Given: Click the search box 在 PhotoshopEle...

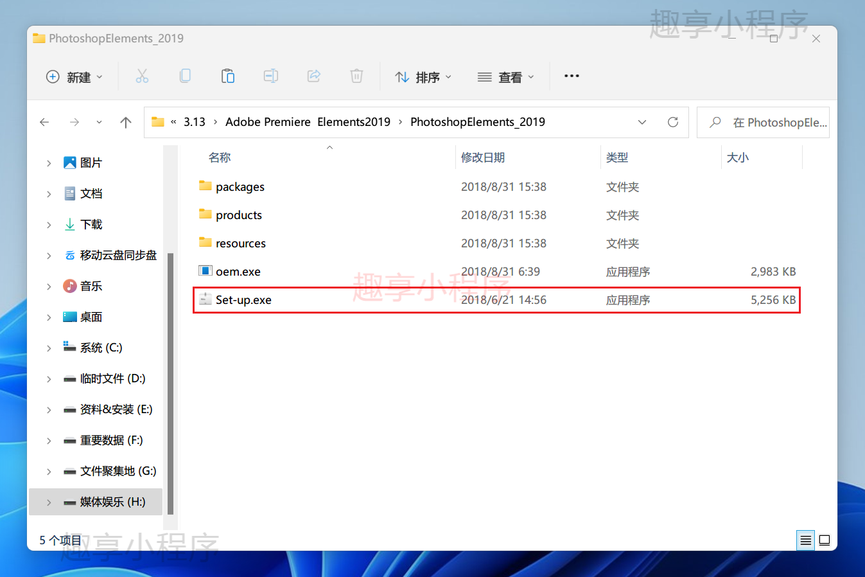Looking at the screenshot, I should 763,122.
